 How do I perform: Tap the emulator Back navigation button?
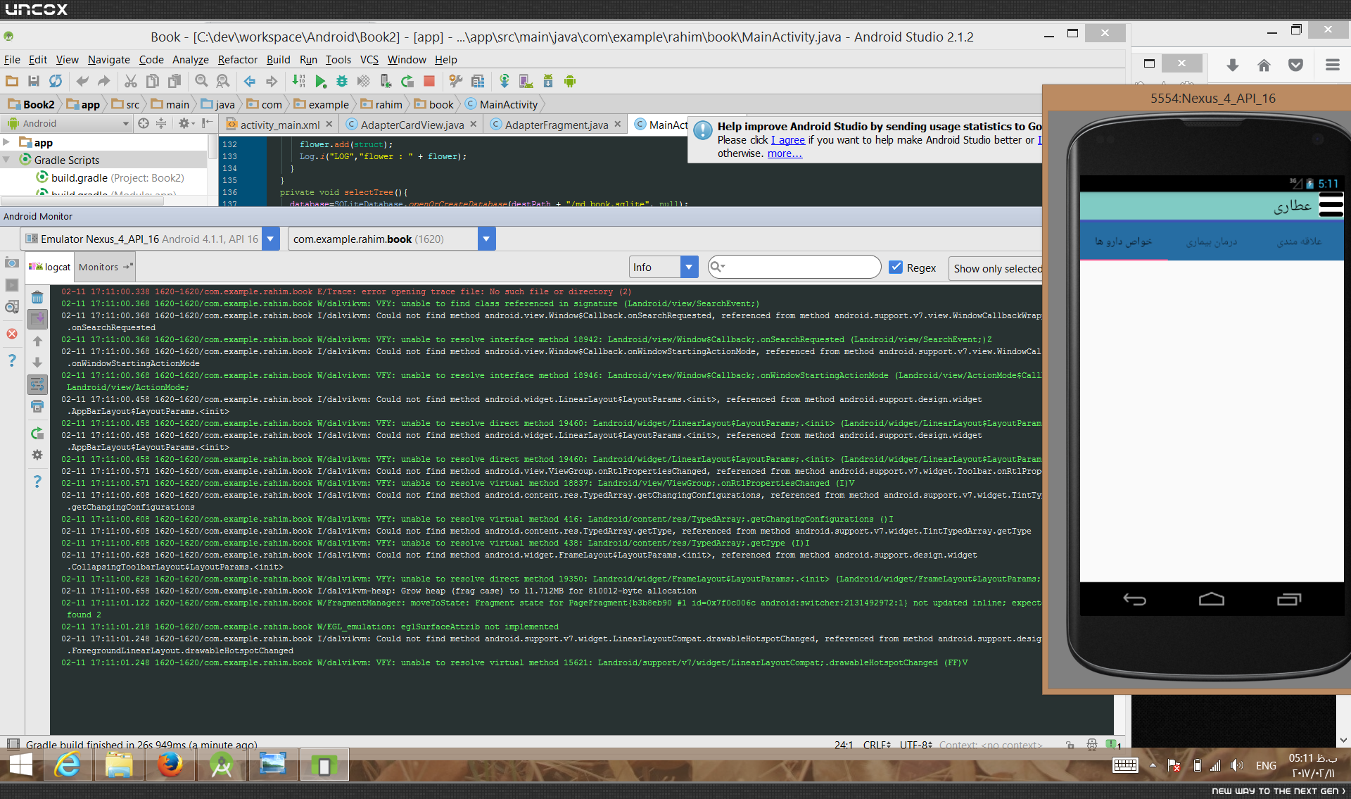pyautogui.click(x=1134, y=599)
